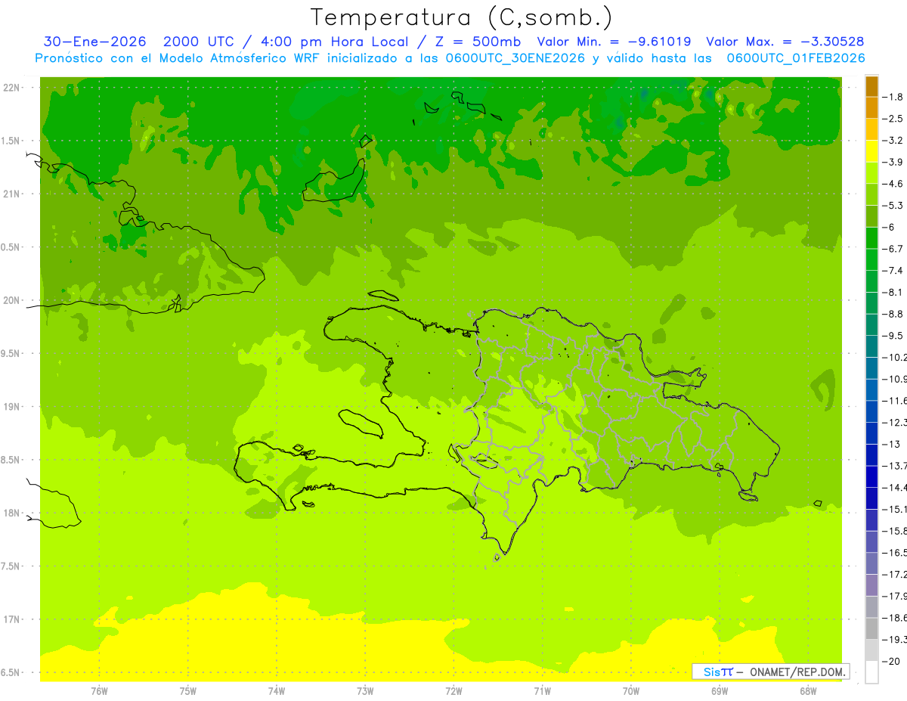Click the '71W' longitude label
The width and height of the screenshot is (907, 701).
coord(542,691)
